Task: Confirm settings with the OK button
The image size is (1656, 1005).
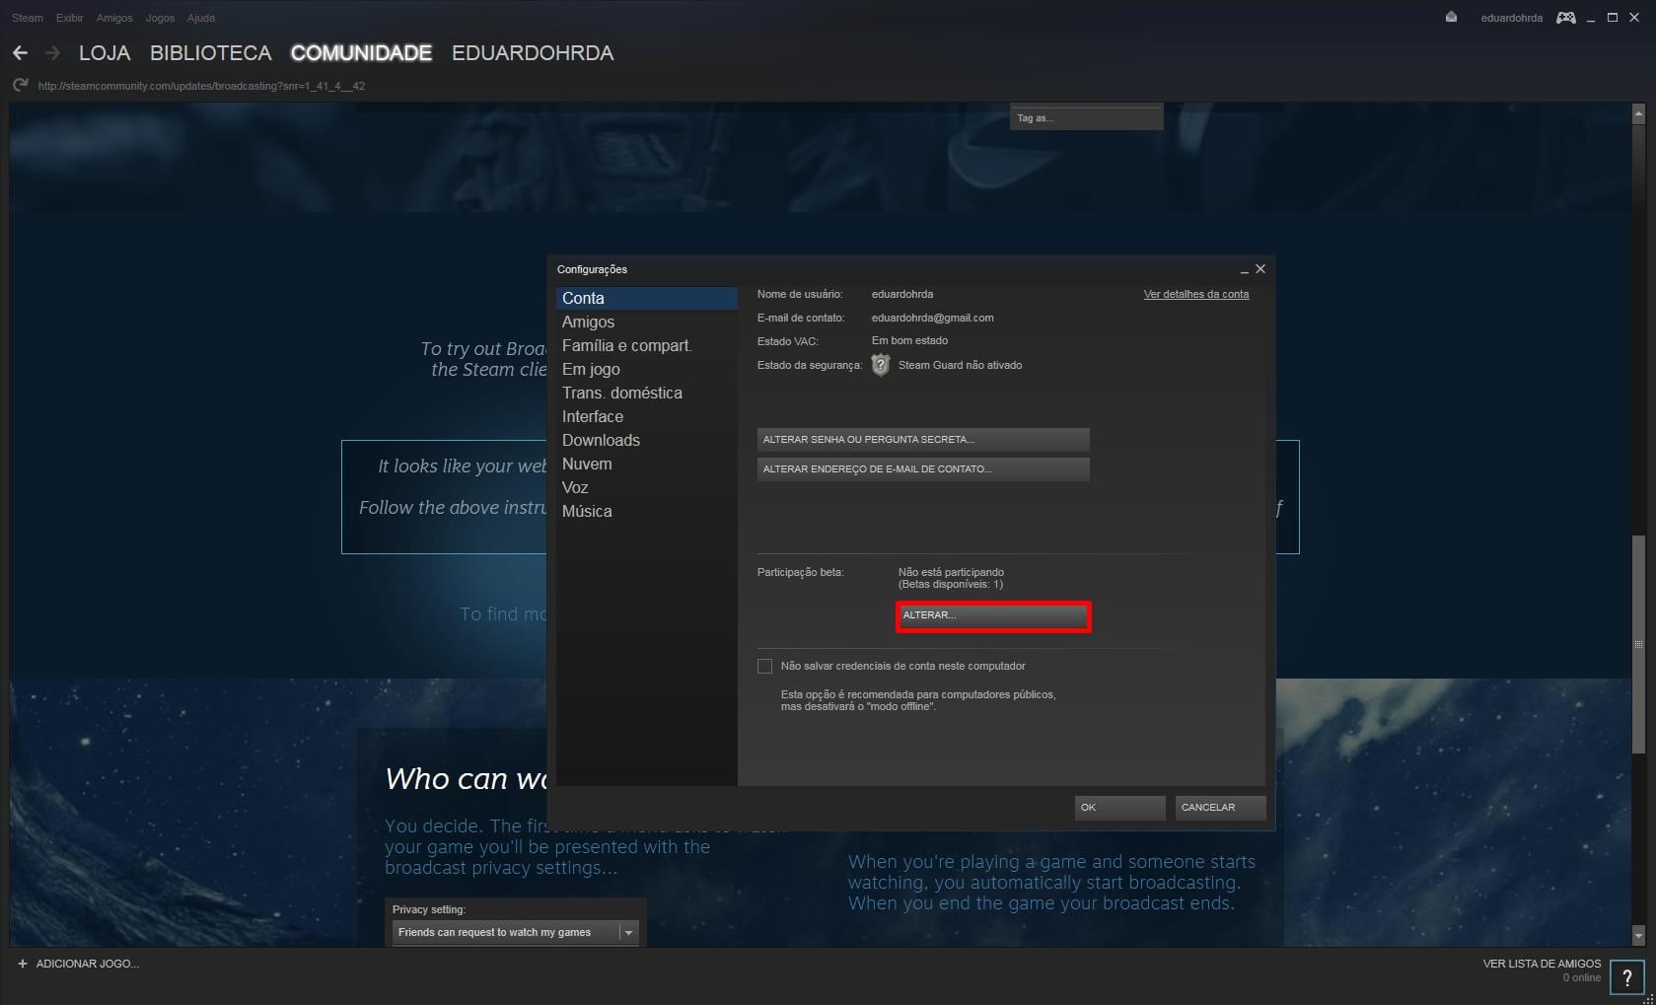Action: (x=1119, y=808)
